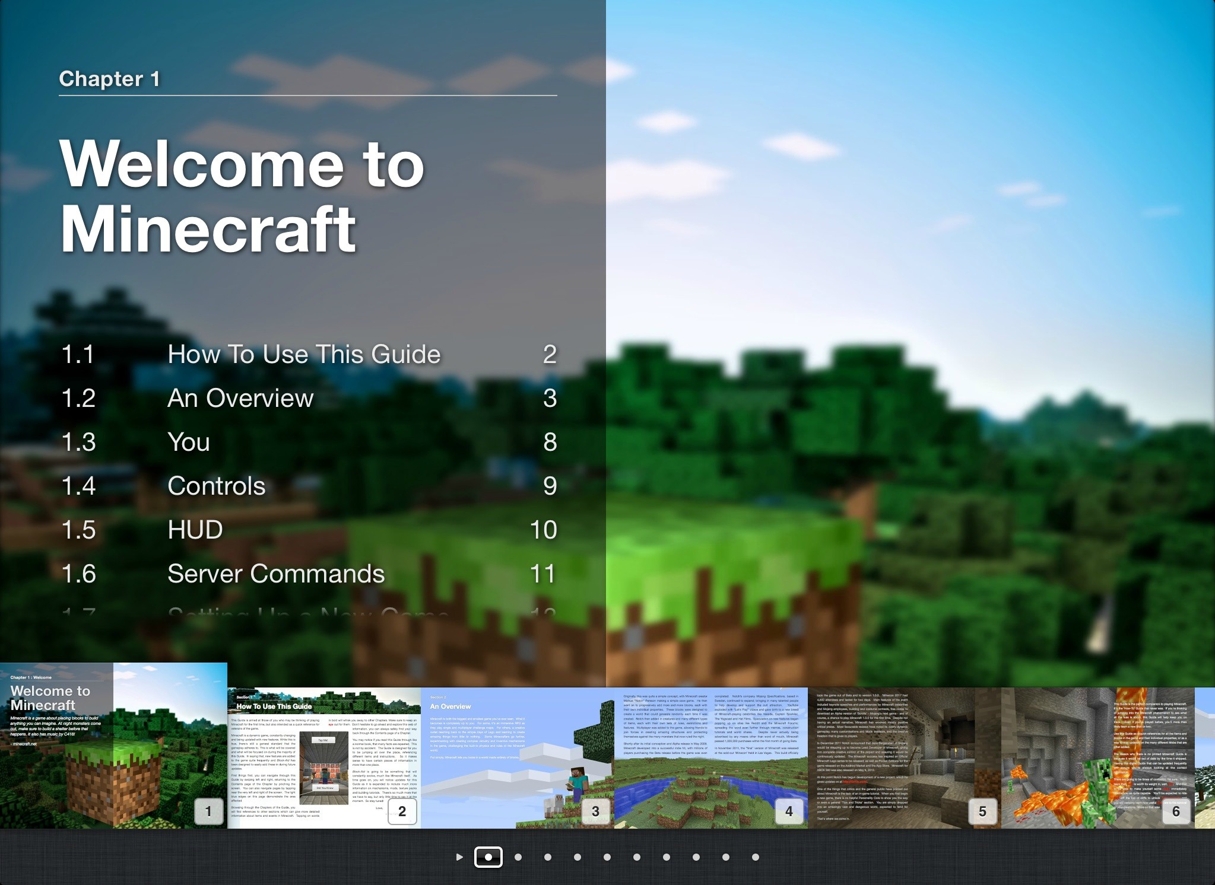Open section 1.1 How To Use This Guide
This screenshot has width=1215, height=885.
[309, 354]
